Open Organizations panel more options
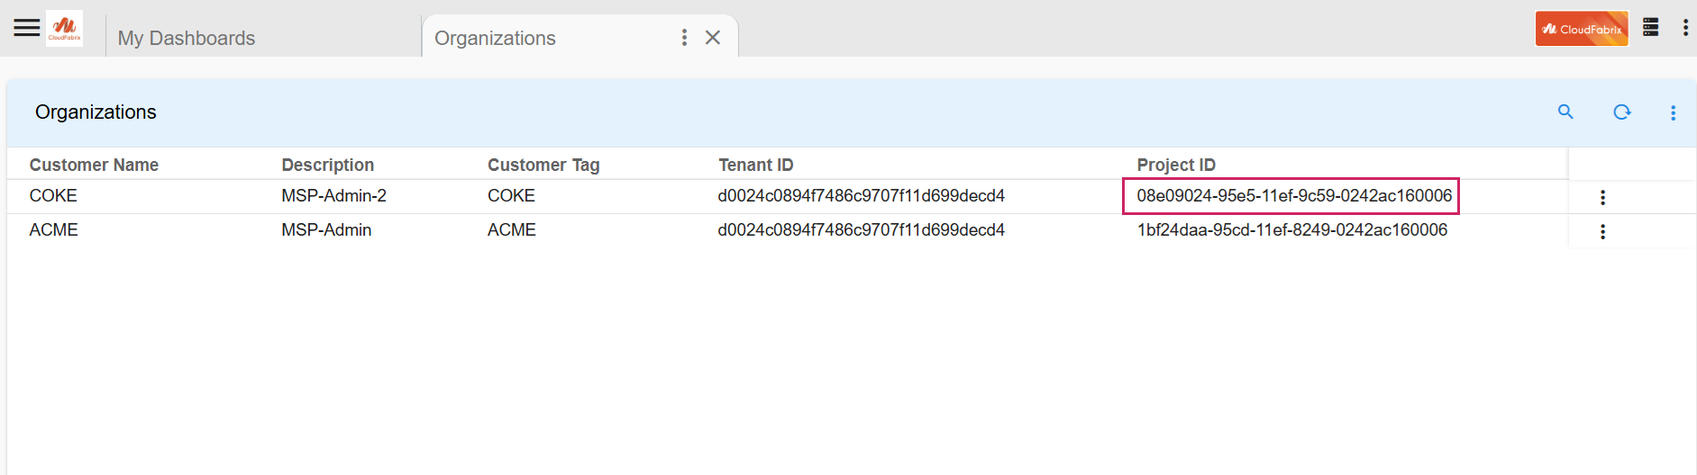1697x475 pixels. pyautogui.click(x=1673, y=112)
